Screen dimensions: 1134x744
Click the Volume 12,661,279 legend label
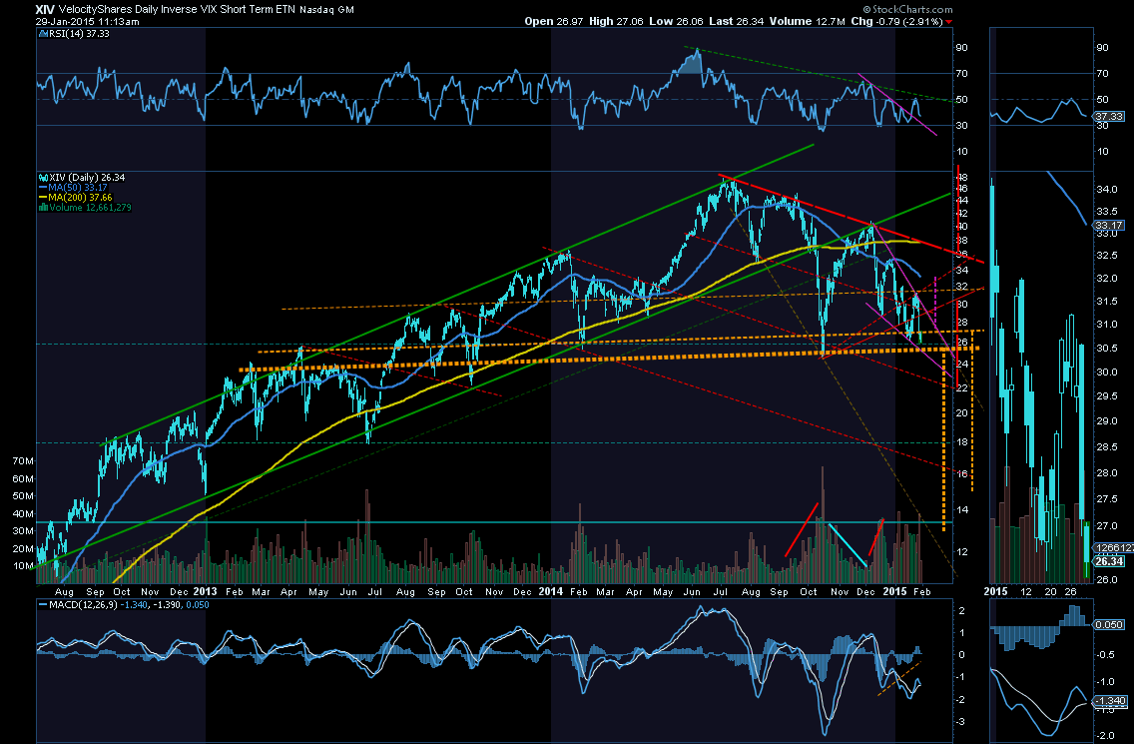coord(90,208)
